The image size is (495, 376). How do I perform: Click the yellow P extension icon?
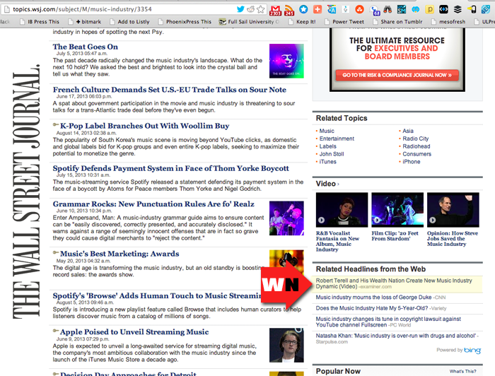pyautogui.click(x=430, y=9)
